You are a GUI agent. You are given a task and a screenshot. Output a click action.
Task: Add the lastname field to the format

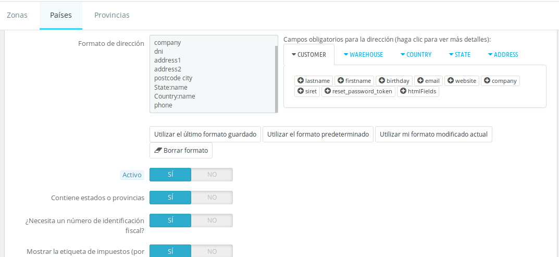(x=314, y=81)
